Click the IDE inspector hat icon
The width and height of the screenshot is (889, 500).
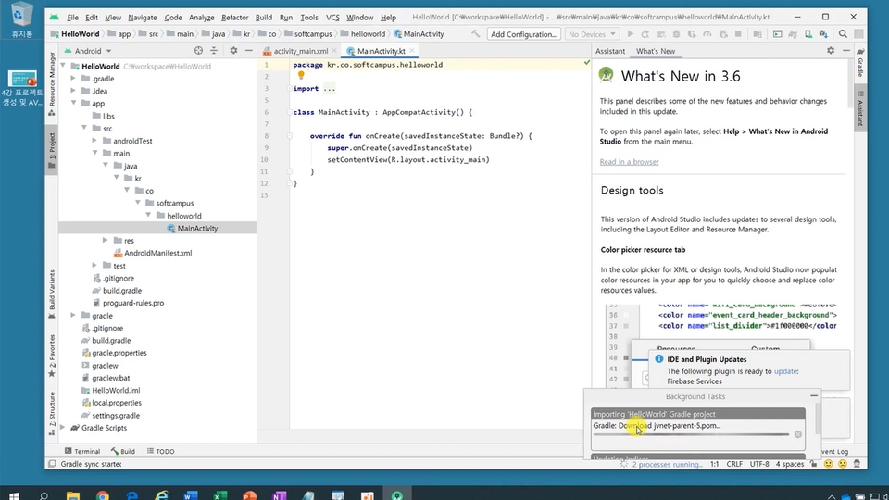[857, 464]
